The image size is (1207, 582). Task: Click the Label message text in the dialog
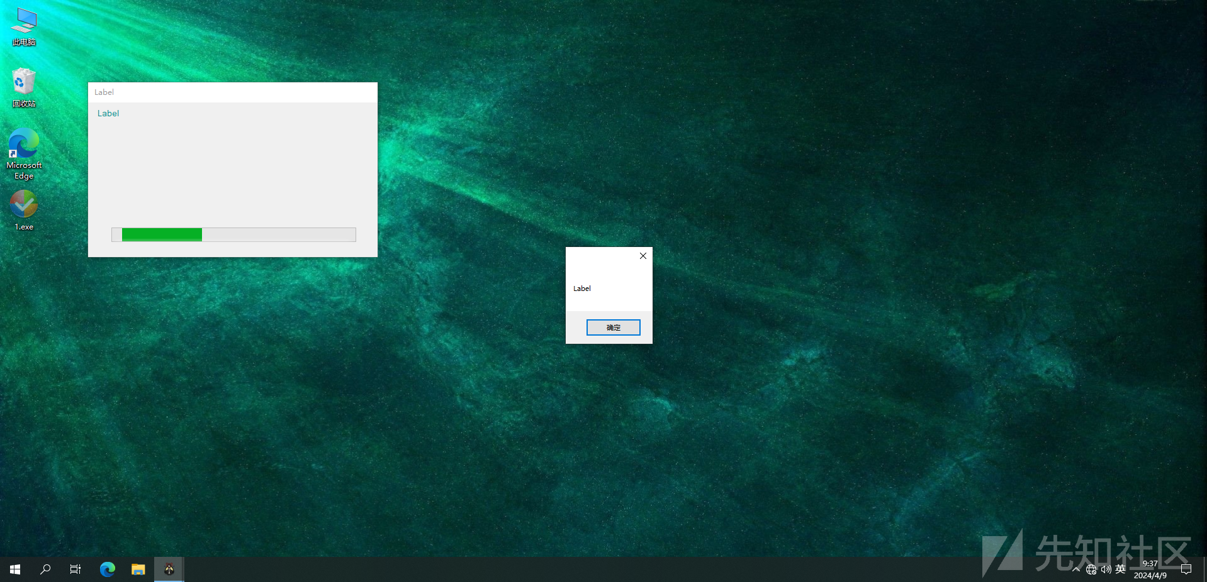[581, 288]
